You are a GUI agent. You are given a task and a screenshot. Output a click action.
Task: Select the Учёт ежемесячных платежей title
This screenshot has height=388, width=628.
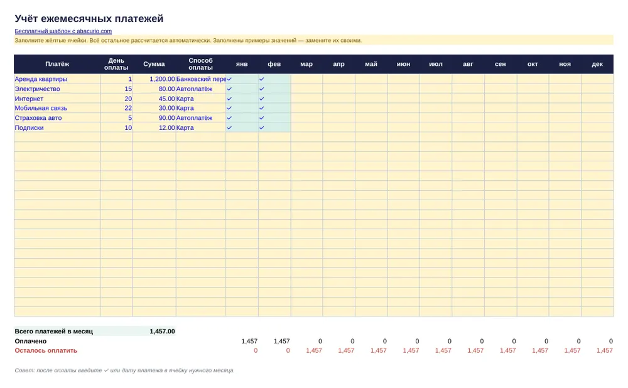[x=89, y=18]
